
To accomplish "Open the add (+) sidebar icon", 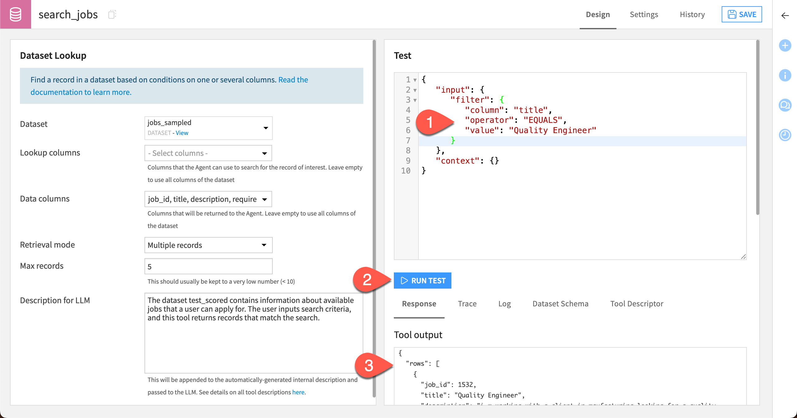I will pos(785,45).
